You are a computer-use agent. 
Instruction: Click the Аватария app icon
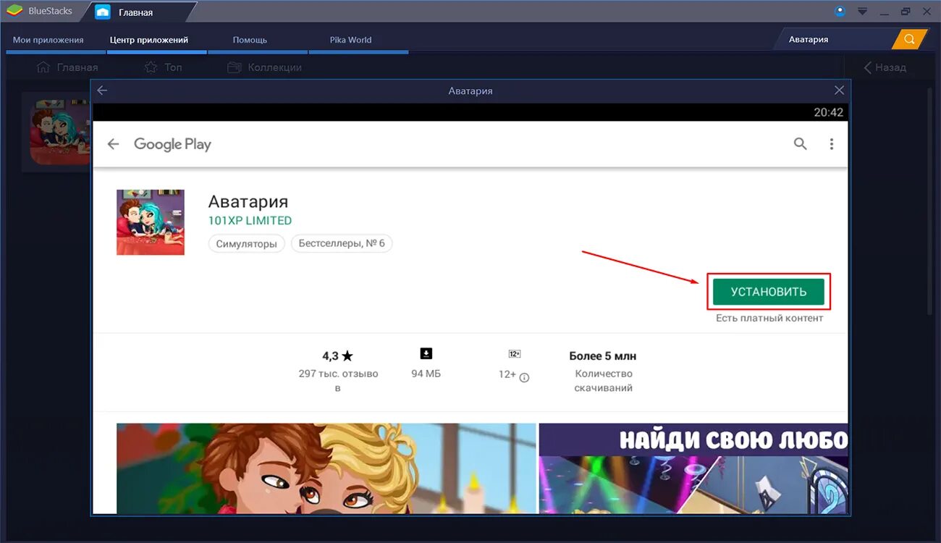tap(151, 222)
